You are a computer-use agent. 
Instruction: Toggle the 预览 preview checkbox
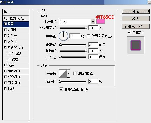pos(129,32)
